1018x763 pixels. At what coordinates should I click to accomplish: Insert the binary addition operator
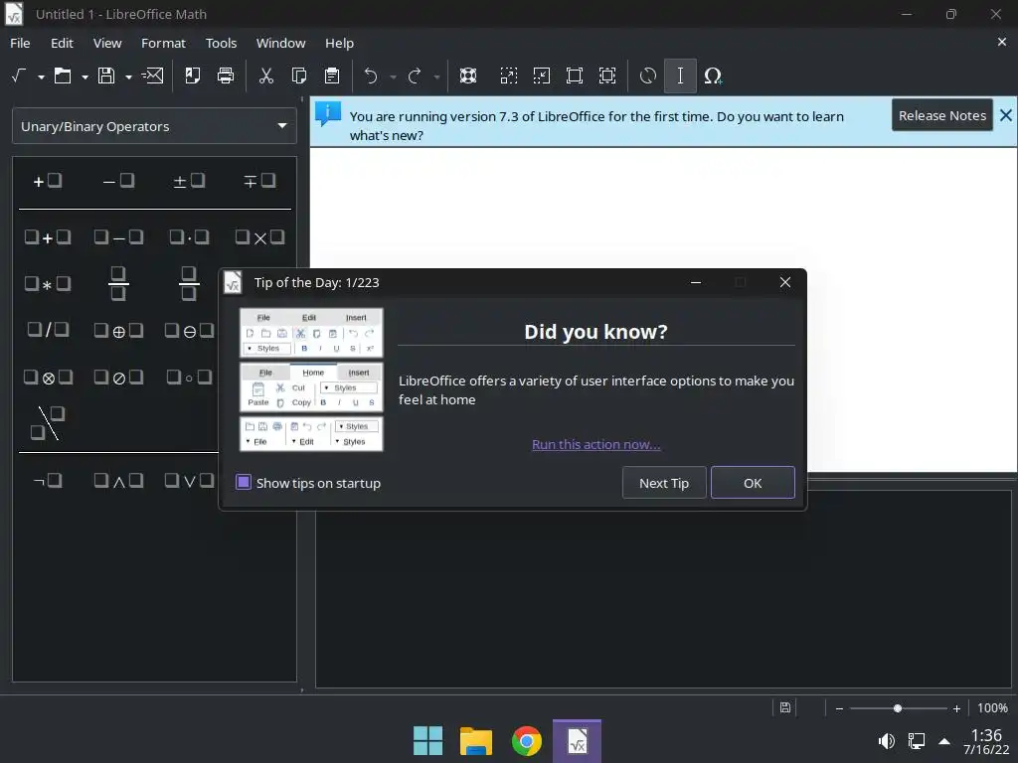(x=48, y=237)
